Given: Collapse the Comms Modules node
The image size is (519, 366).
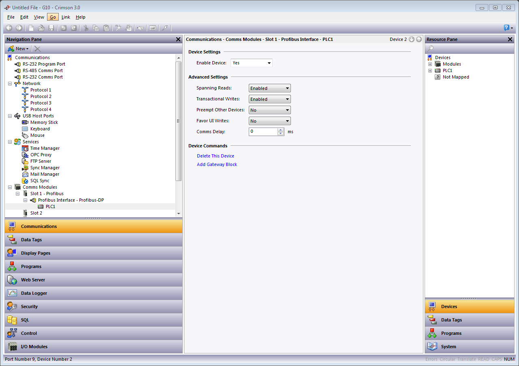Looking at the screenshot, I should point(10,187).
